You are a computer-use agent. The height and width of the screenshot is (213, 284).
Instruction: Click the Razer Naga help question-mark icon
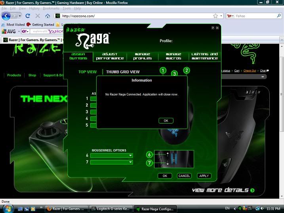pyautogui.click(x=213, y=28)
